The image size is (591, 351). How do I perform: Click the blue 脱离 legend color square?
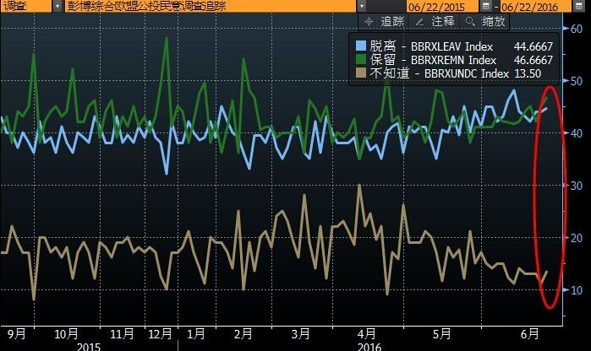(361, 45)
